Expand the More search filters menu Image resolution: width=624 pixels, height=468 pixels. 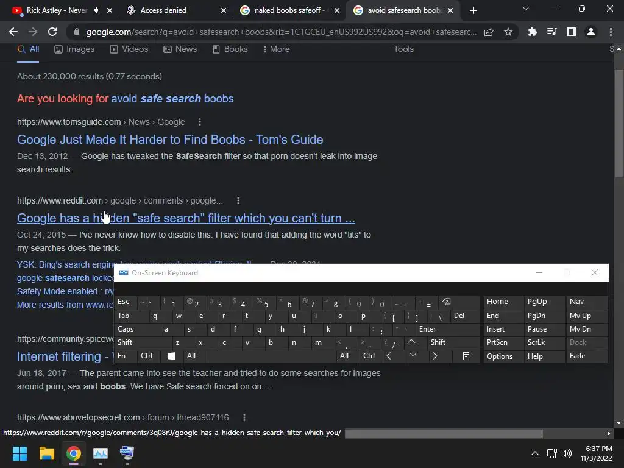coord(276,49)
